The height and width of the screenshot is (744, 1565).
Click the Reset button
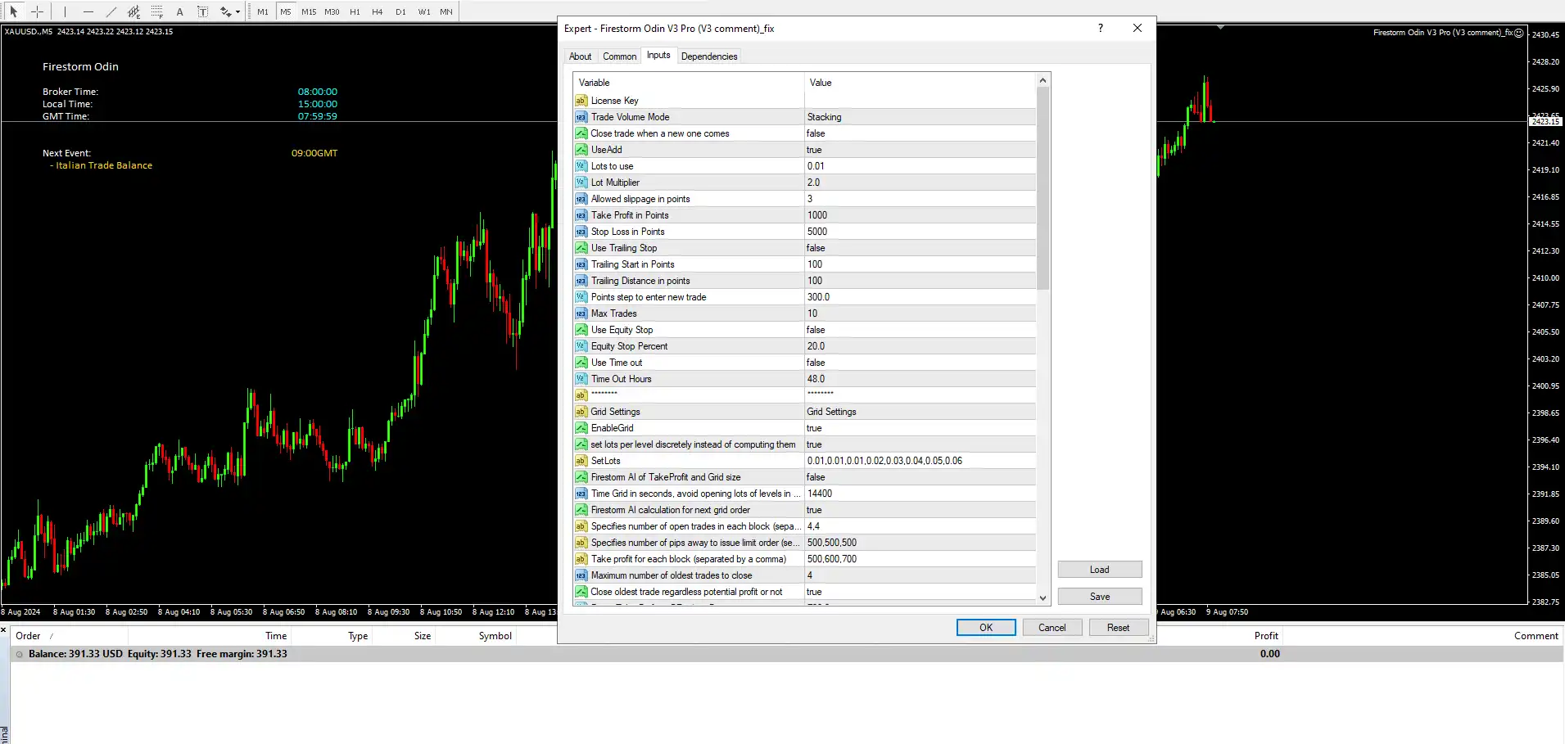[1119, 628]
